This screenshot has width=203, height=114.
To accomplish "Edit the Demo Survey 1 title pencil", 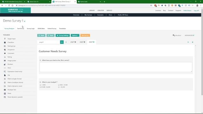I will pos(25,21).
